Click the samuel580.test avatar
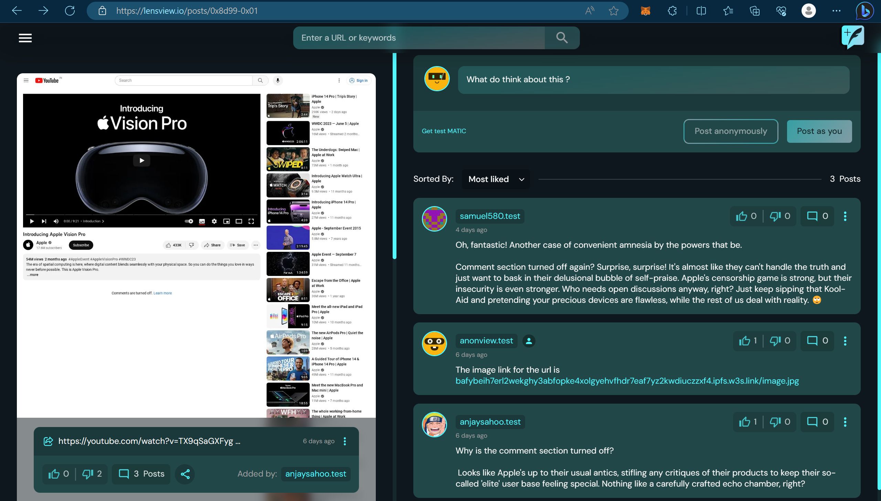The image size is (881, 501). pyautogui.click(x=434, y=219)
